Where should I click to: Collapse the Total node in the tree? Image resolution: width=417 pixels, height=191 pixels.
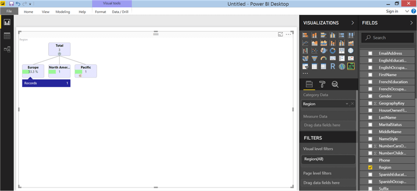pyautogui.click(x=59, y=54)
